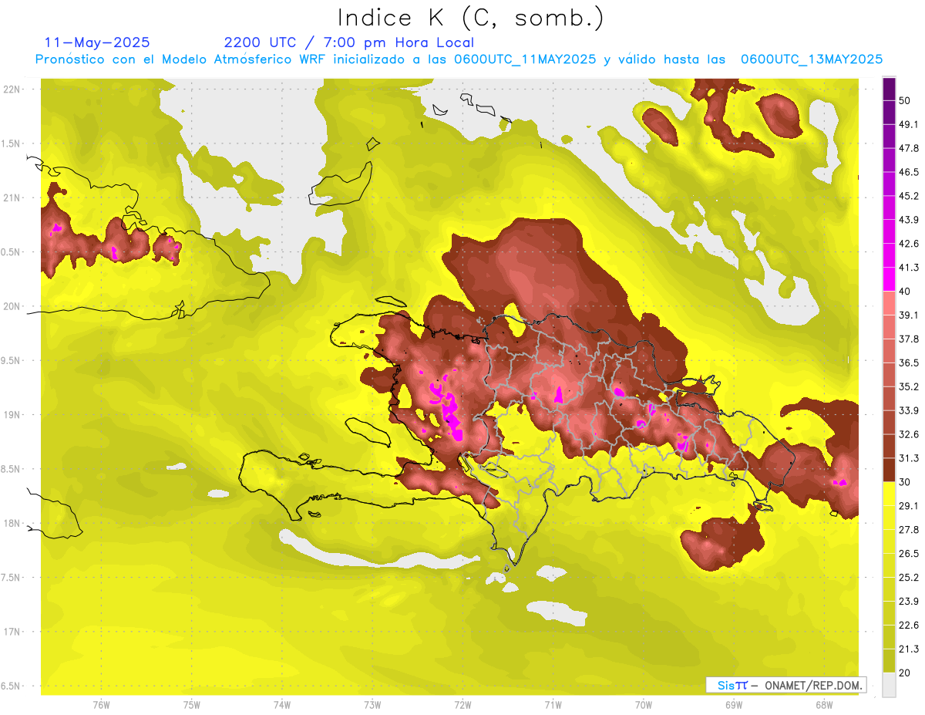Click the dark purple swatch above 50

pos(889,89)
